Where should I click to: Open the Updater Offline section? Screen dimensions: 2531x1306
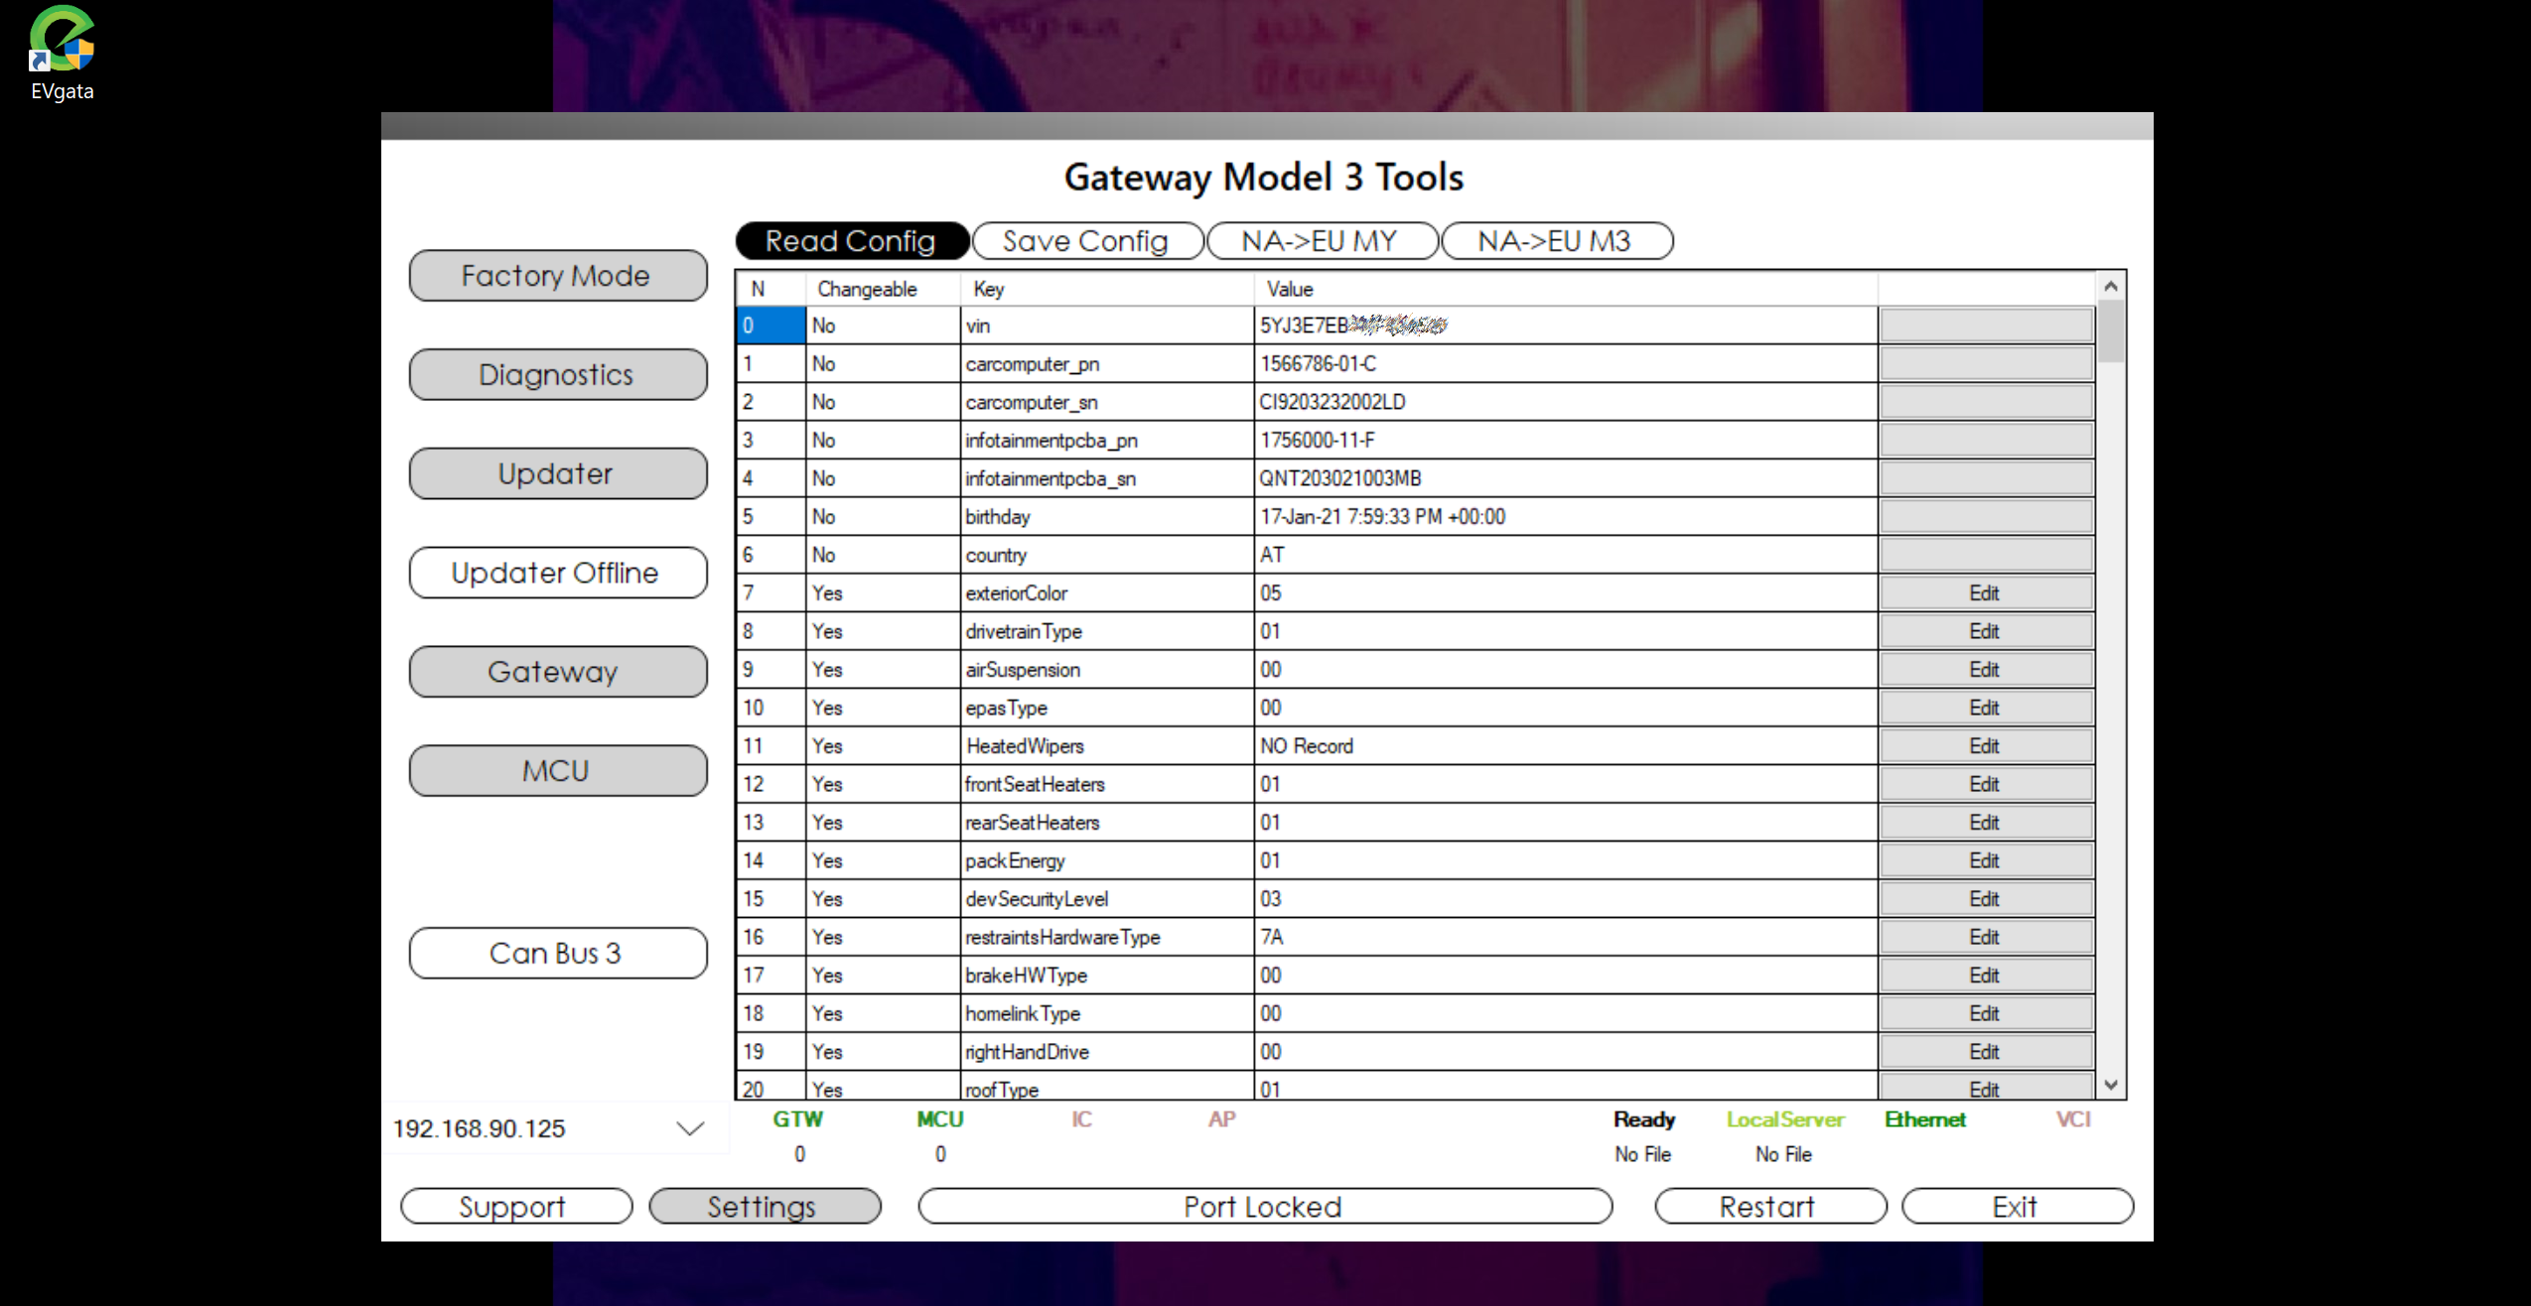tap(557, 574)
